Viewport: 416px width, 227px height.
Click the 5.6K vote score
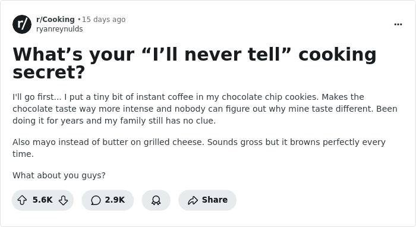click(42, 200)
